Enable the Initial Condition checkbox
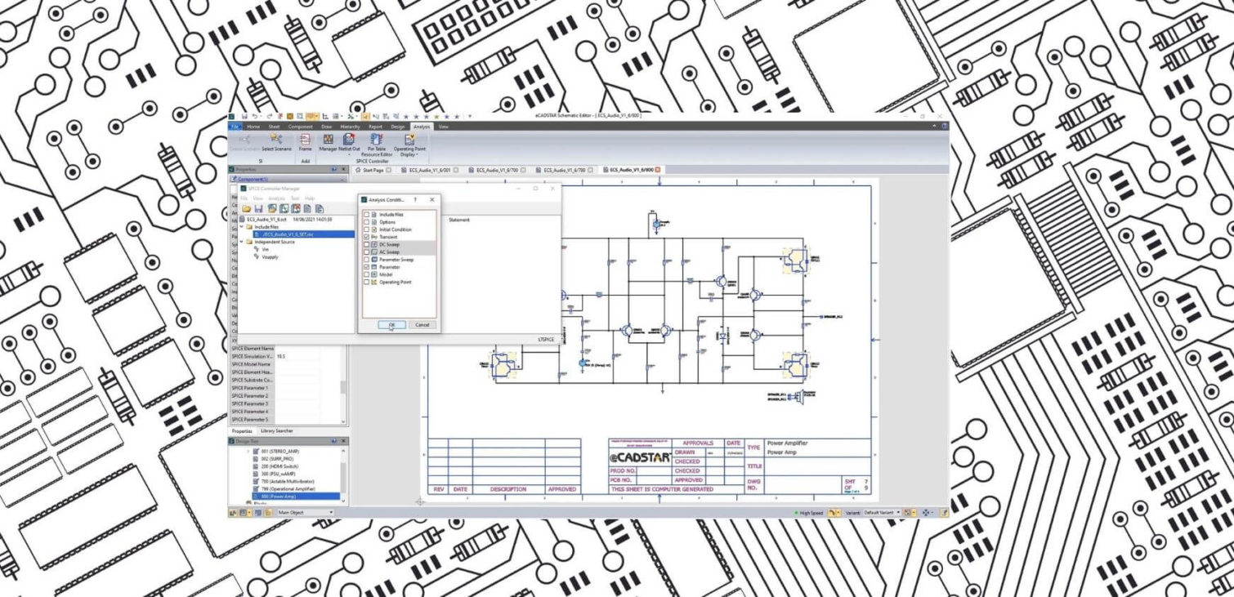The image size is (1234, 597). (x=366, y=229)
